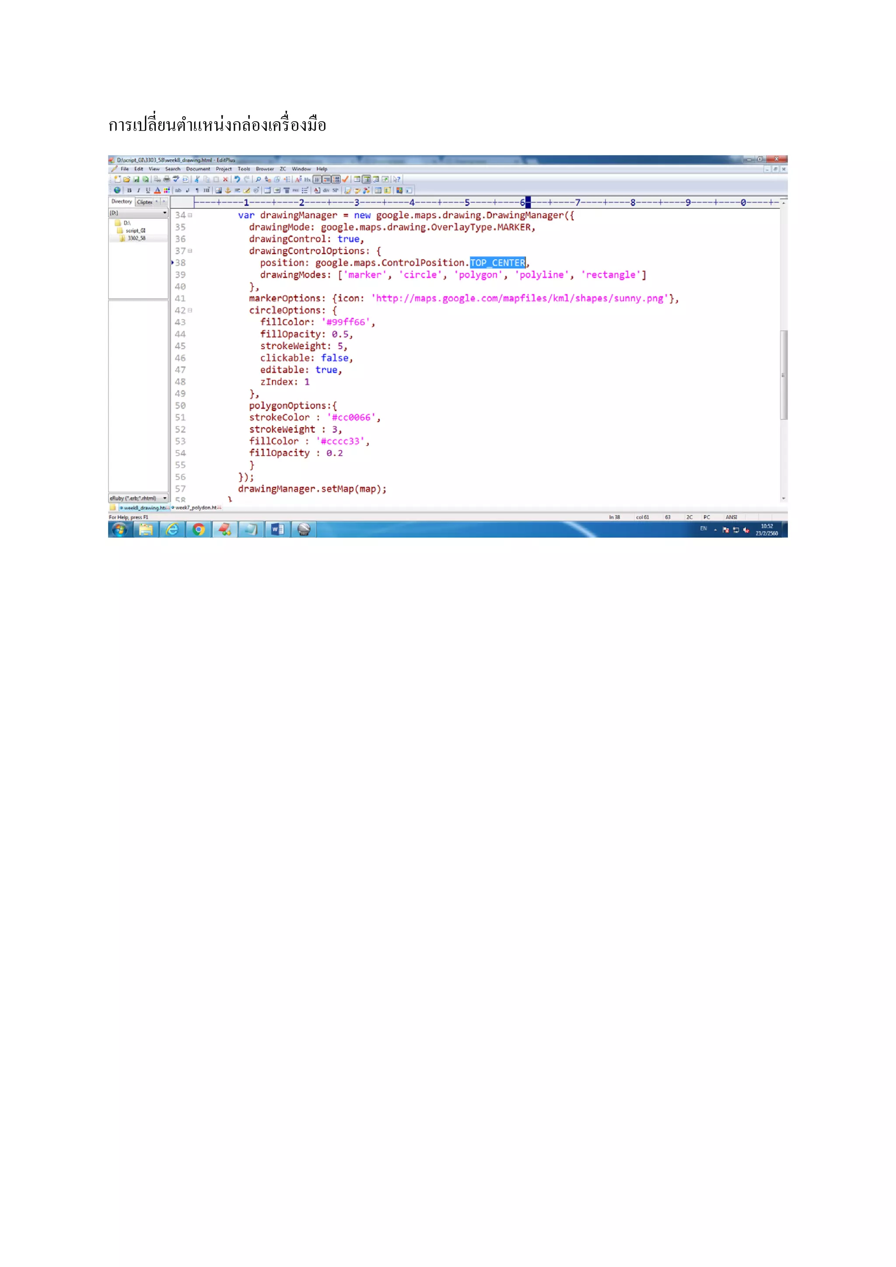This screenshot has height=1267, width=896.
Task: Collapse code fold at line 34
Action: click(190, 215)
